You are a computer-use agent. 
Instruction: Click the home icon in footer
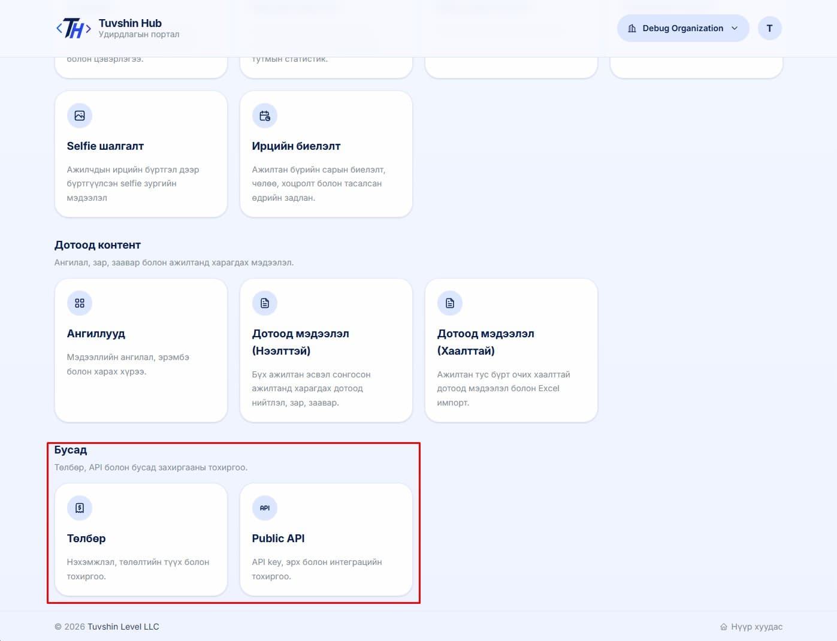724,627
